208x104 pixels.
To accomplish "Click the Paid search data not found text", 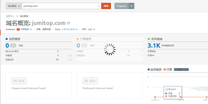I will pyautogui.click(x=98, y=88).
